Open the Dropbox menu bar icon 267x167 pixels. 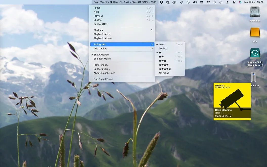pos(161,2)
